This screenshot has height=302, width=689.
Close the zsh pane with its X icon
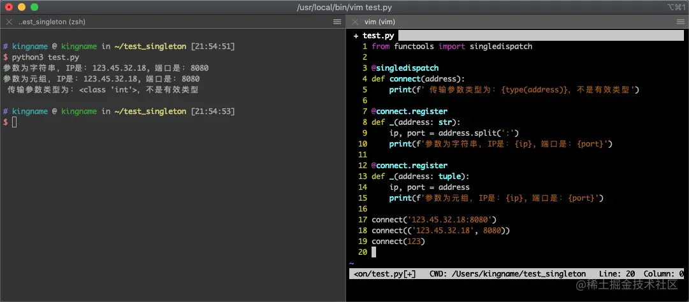pos(9,22)
